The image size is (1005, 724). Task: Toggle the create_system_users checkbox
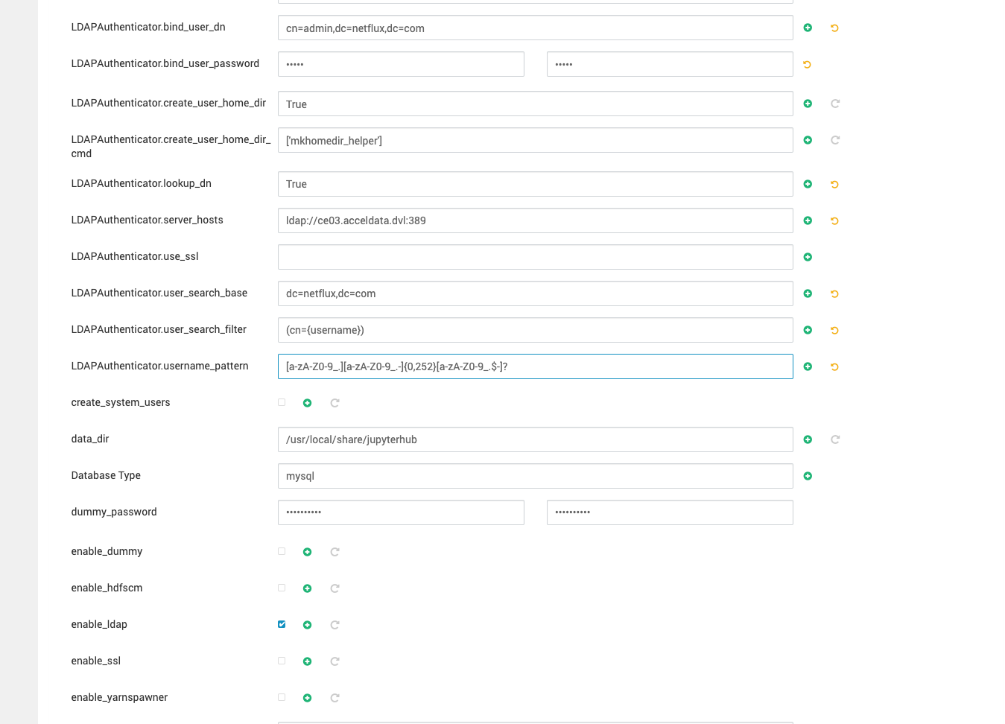[282, 402]
